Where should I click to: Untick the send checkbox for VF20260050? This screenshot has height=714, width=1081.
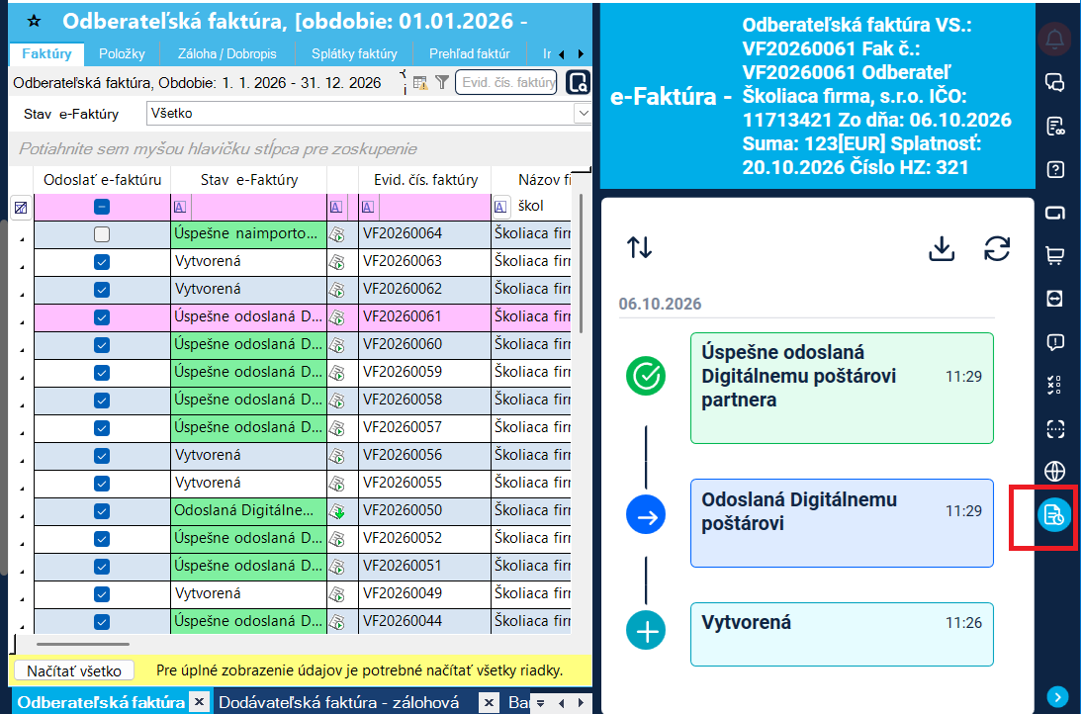(x=102, y=510)
